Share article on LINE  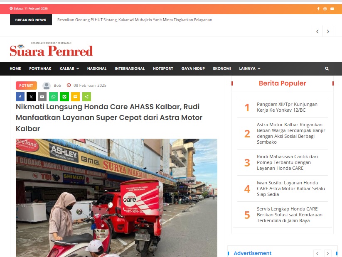(x=64, y=97)
